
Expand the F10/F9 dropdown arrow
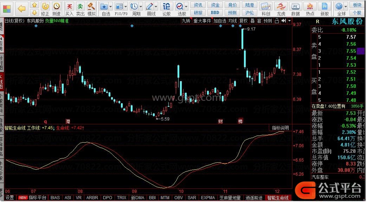click(x=126, y=7)
